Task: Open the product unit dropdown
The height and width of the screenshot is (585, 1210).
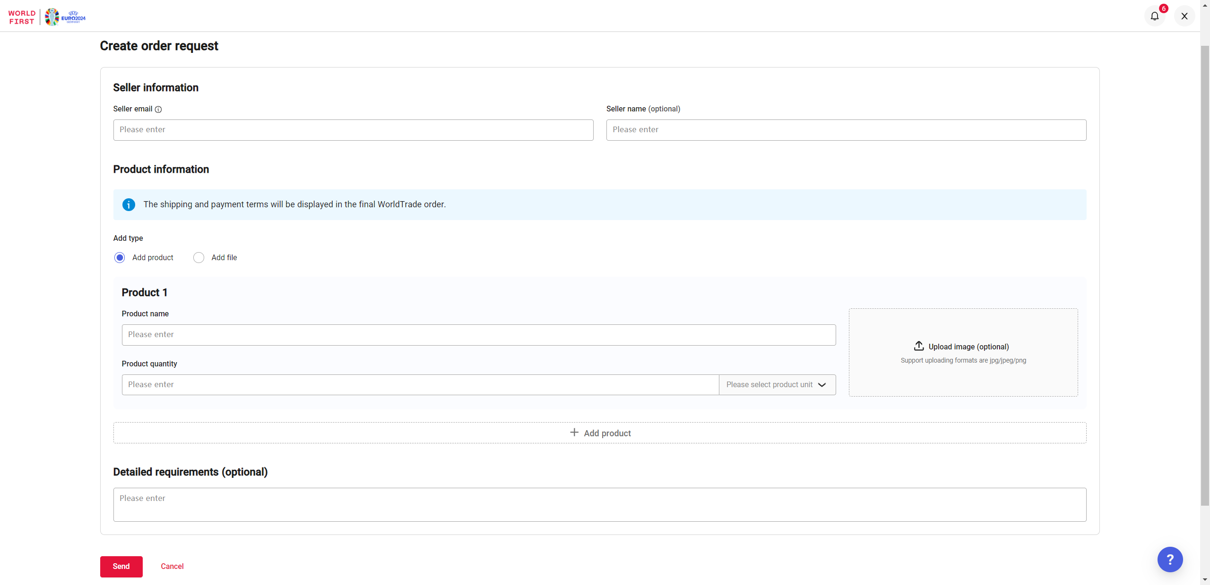Action: click(x=770, y=385)
